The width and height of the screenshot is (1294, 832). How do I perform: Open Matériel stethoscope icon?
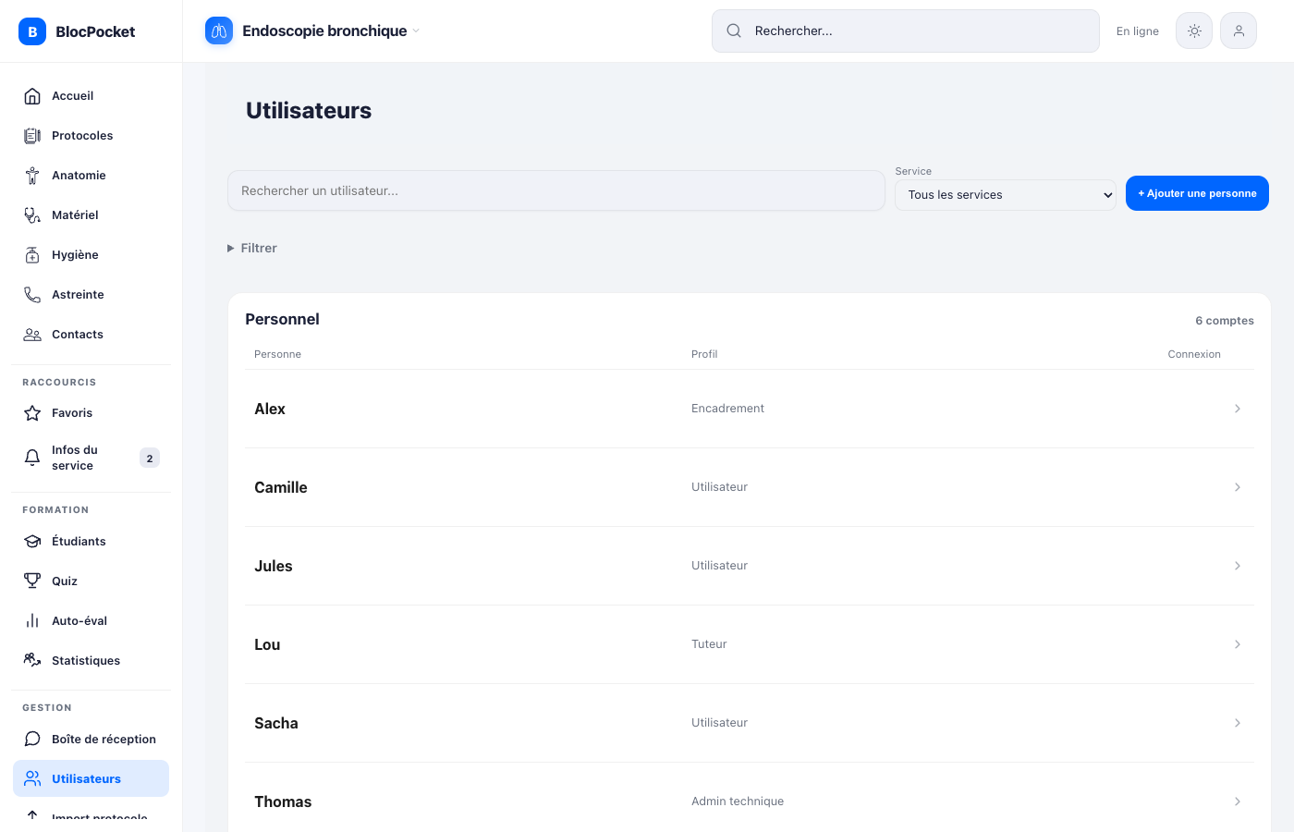tap(32, 215)
